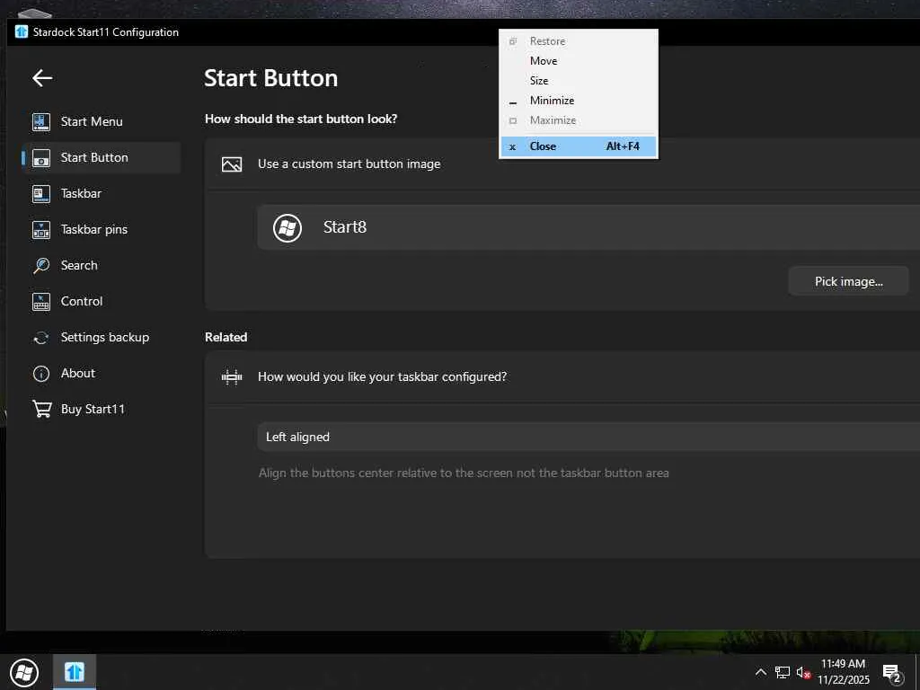Screen dimensions: 920x690
Task: Open the network tray icon
Action: tap(783, 672)
